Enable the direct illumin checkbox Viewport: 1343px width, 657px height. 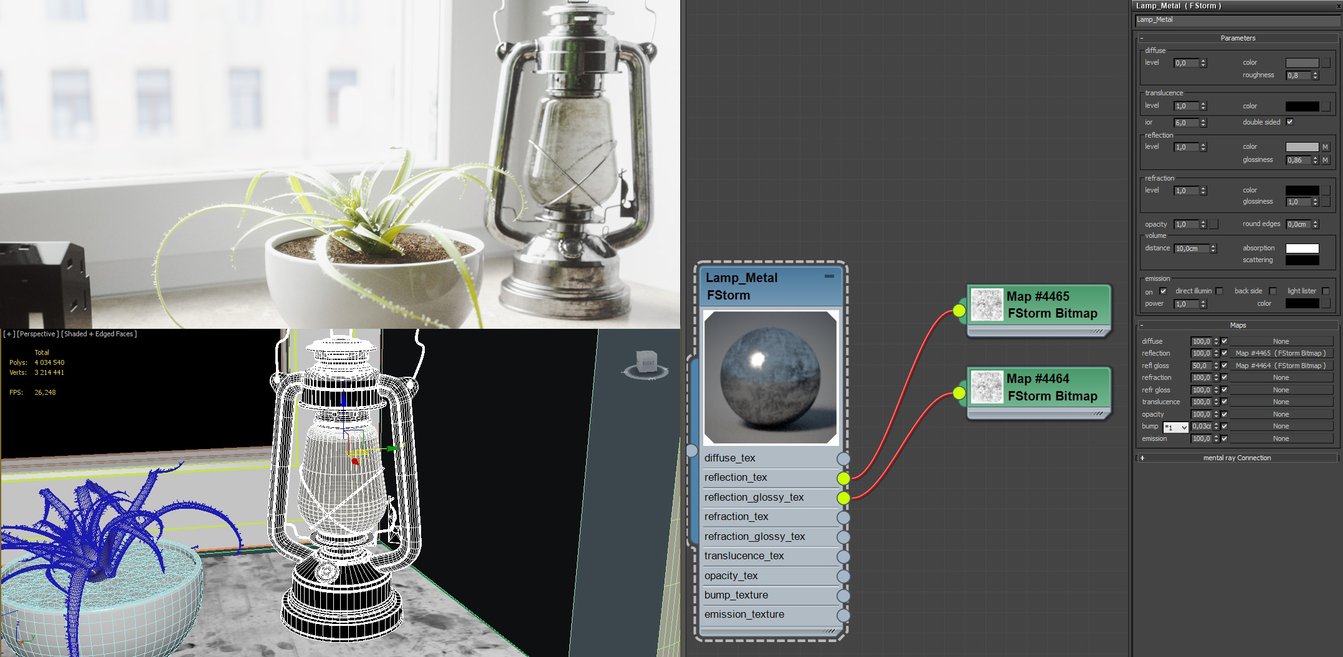(x=1219, y=291)
